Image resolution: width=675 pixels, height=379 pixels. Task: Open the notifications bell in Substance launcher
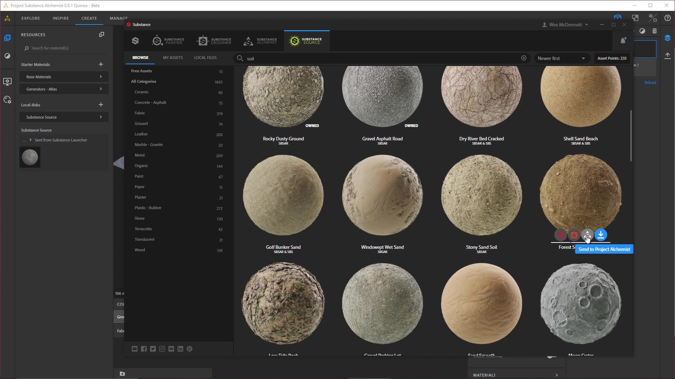623,41
